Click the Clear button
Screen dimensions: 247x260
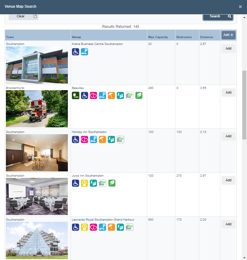click(24, 17)
